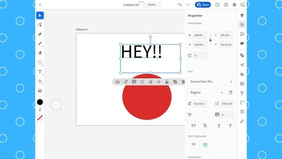Select the Pen tool
Viewport: 282px width, 159px height.
click(40, 34)
